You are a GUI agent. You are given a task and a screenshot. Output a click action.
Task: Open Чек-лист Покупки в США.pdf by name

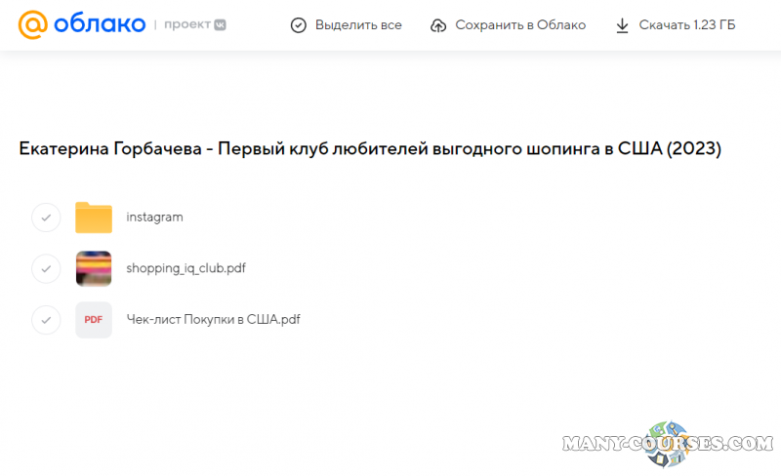pyautogui.click(x=213, y=320)
